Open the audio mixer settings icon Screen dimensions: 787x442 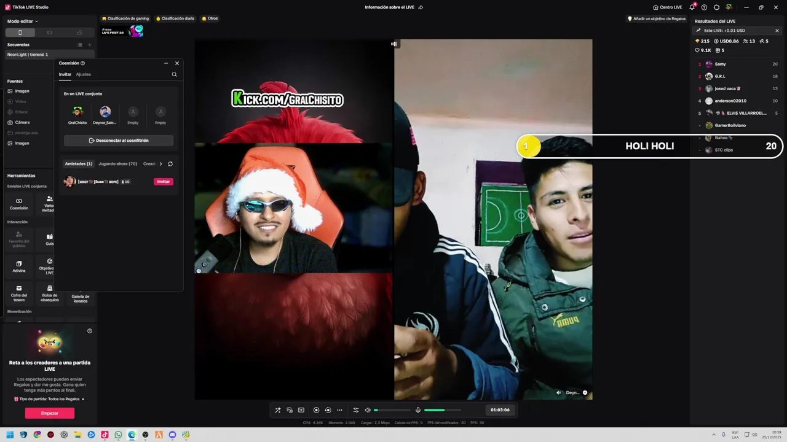tap(355, 410)
